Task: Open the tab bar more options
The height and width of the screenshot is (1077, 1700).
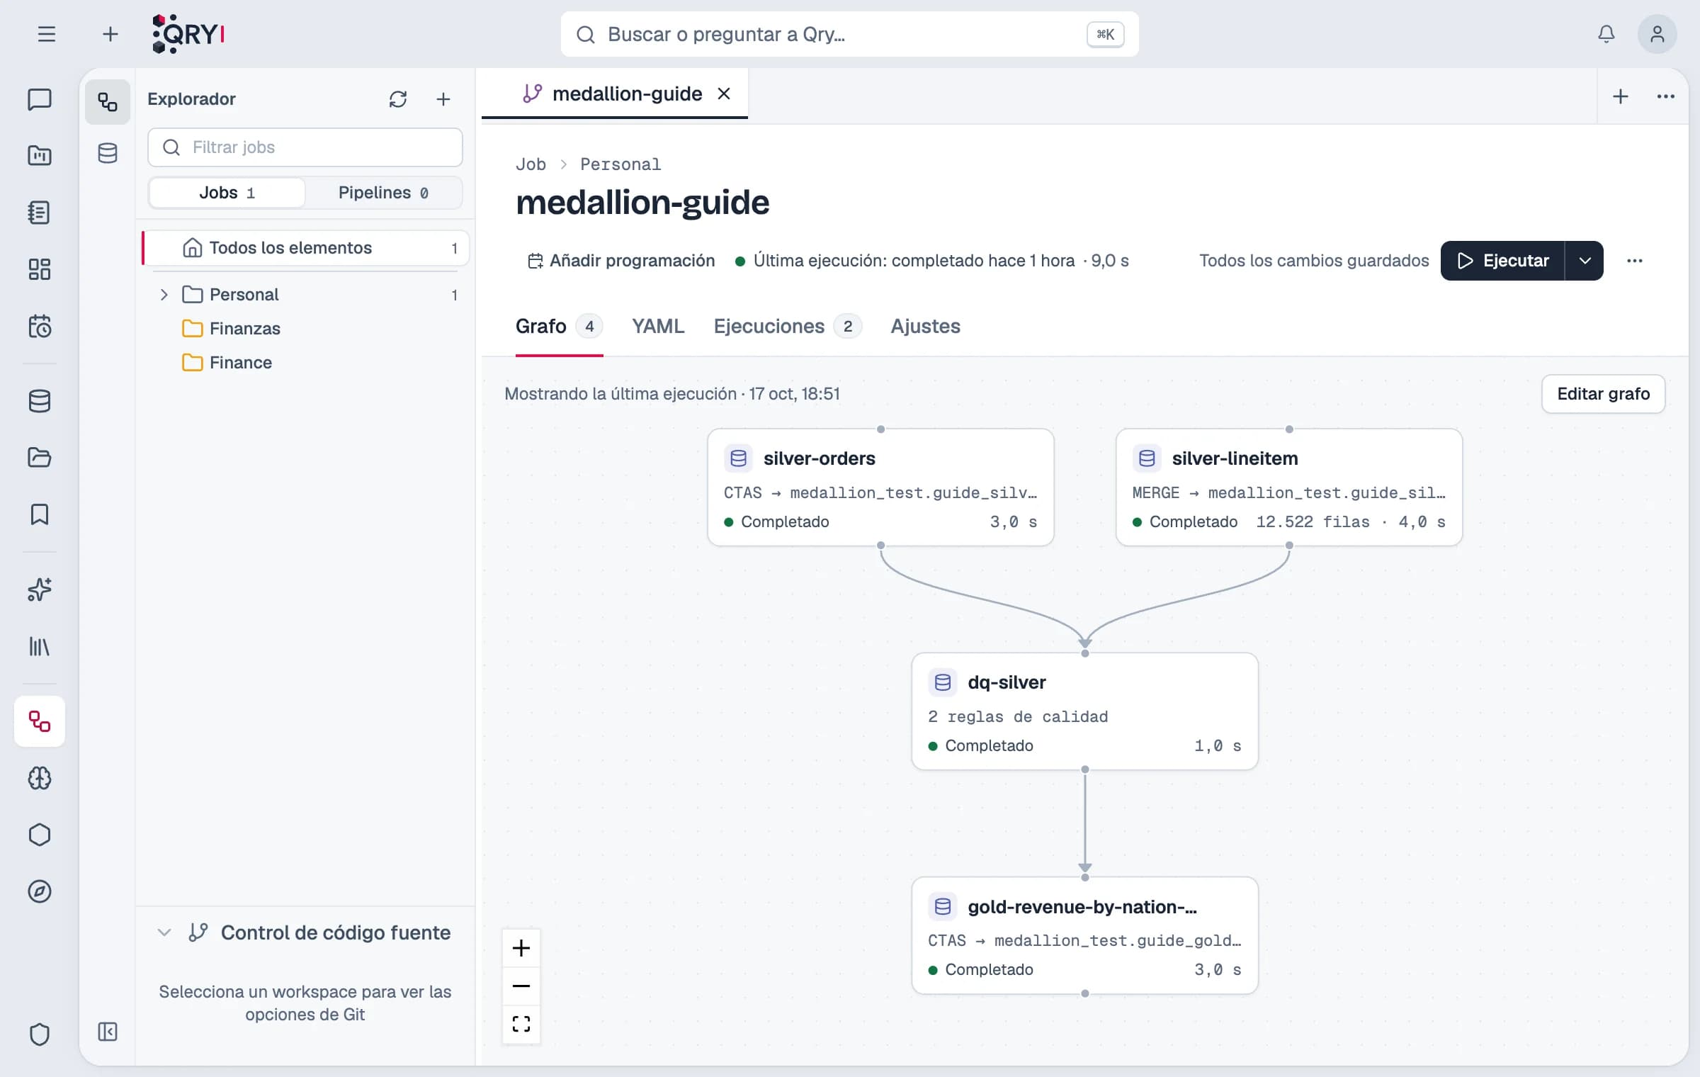Action: click(x=1666, y=96)
